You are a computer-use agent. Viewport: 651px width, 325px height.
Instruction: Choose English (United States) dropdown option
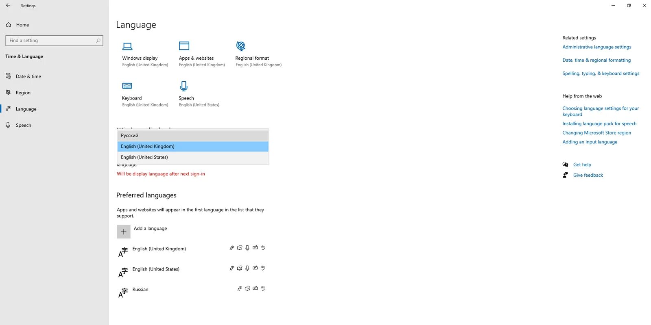click(x=193, y=157)
